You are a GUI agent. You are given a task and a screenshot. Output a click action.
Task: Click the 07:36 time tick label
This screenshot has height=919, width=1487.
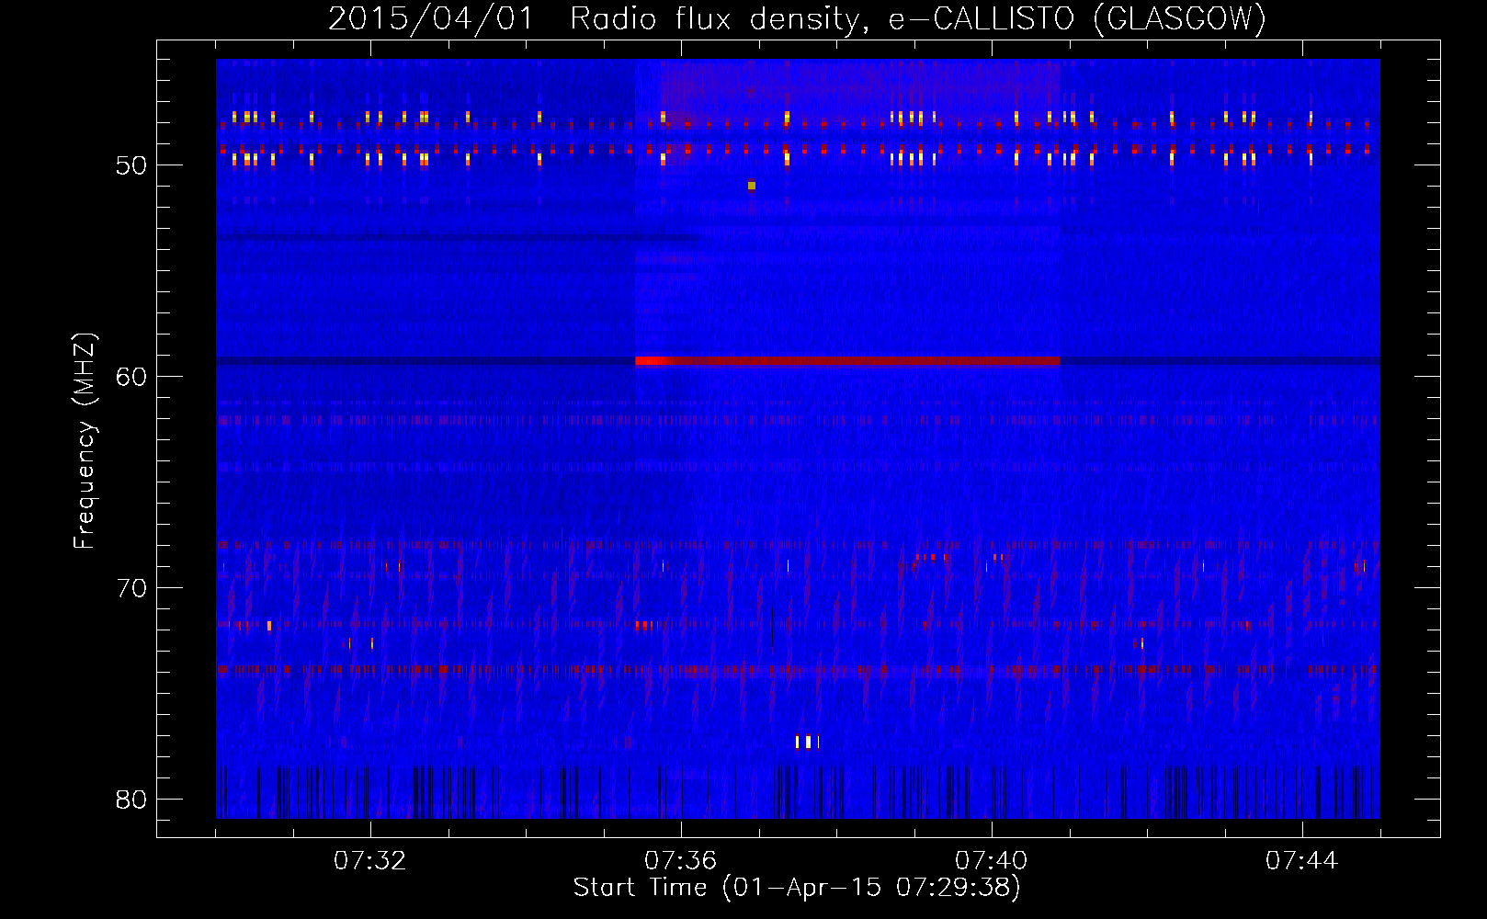pyautogui.click(x=680, y=860)
